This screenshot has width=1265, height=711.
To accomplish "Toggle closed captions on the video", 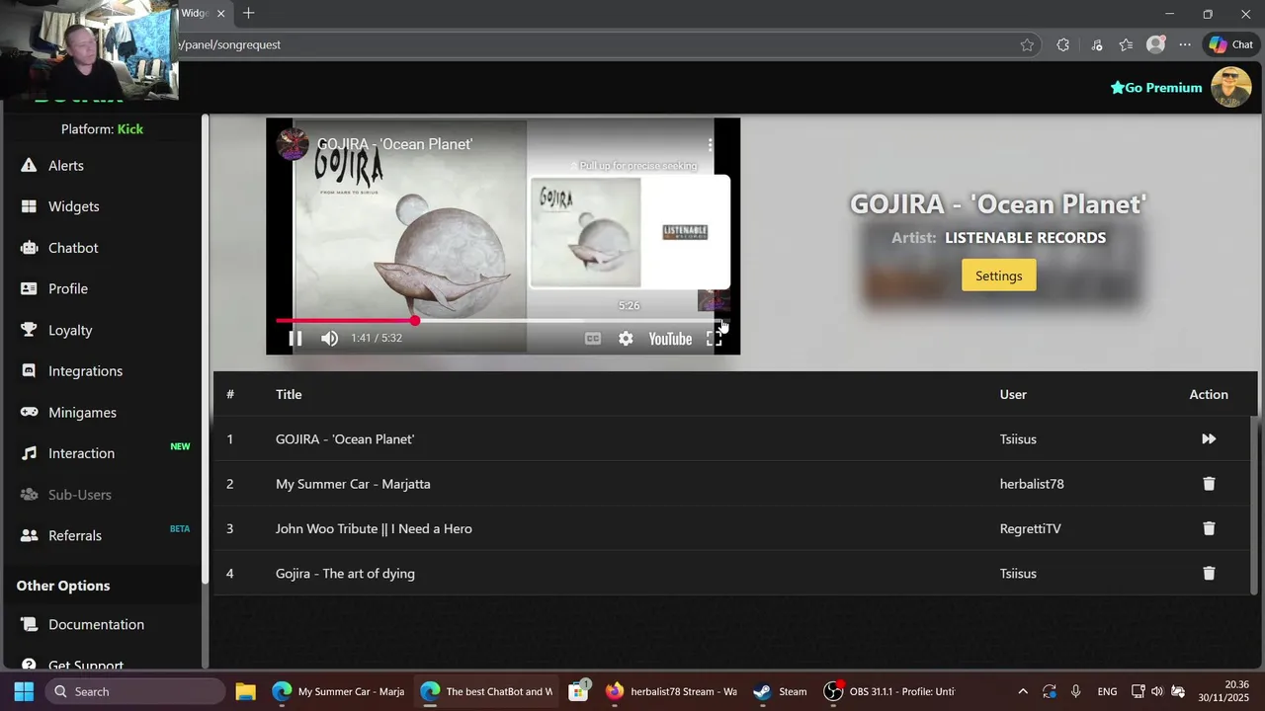I will pyautogui.click(x=592, y=339).
